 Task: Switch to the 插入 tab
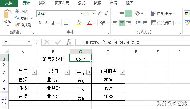(x=43, y=3)
